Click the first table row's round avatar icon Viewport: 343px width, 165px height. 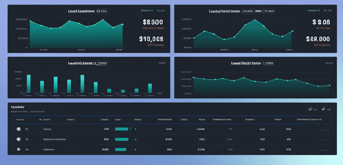[x=18, y=129]
